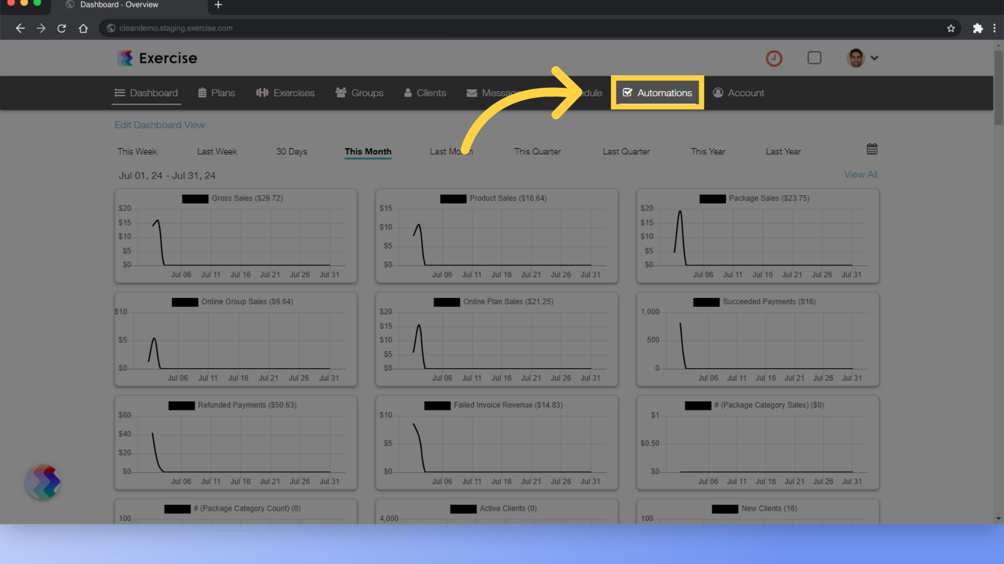Select the This Week time period

click(x=136, y=151)
